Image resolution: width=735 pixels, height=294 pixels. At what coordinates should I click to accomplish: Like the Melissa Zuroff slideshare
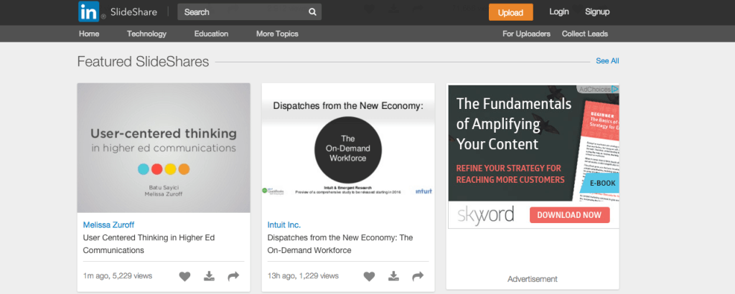(x=184, y=277)
